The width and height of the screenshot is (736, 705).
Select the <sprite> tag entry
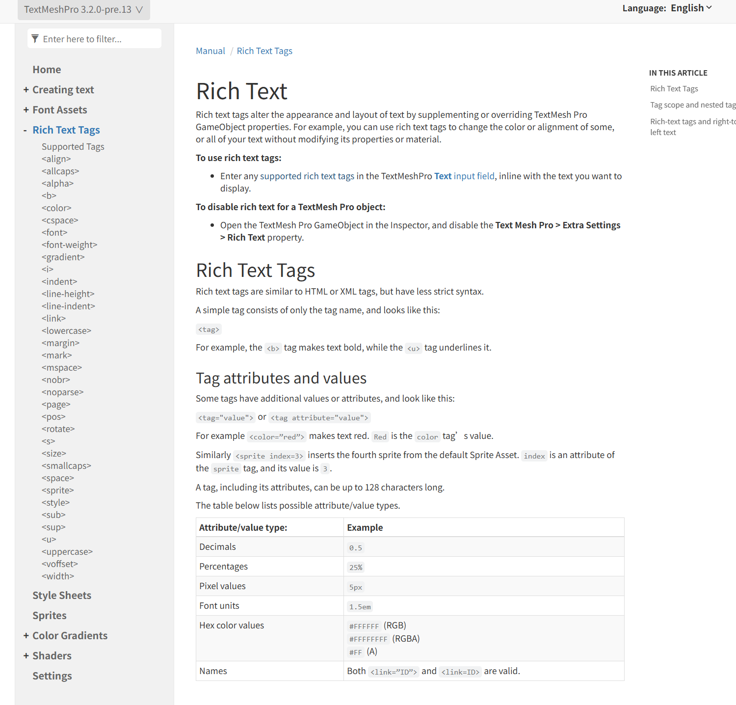tap(57, 490)
